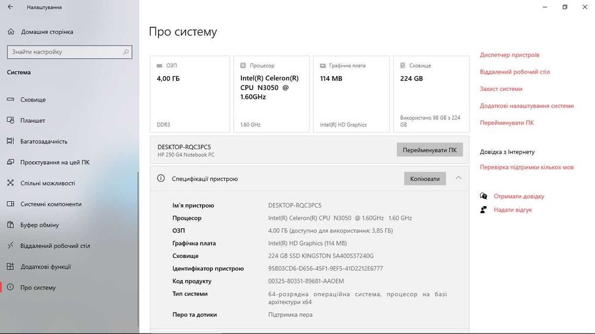The image size is (595, 334).
Task: Click the Отримати довідку chat icon
Action: click(483, 196)
